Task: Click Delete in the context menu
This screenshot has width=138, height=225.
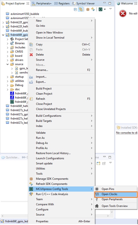Action: point(61,55)
